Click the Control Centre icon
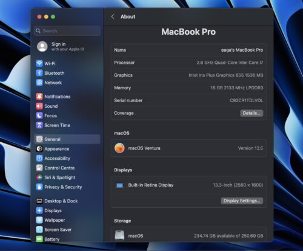 39,168
